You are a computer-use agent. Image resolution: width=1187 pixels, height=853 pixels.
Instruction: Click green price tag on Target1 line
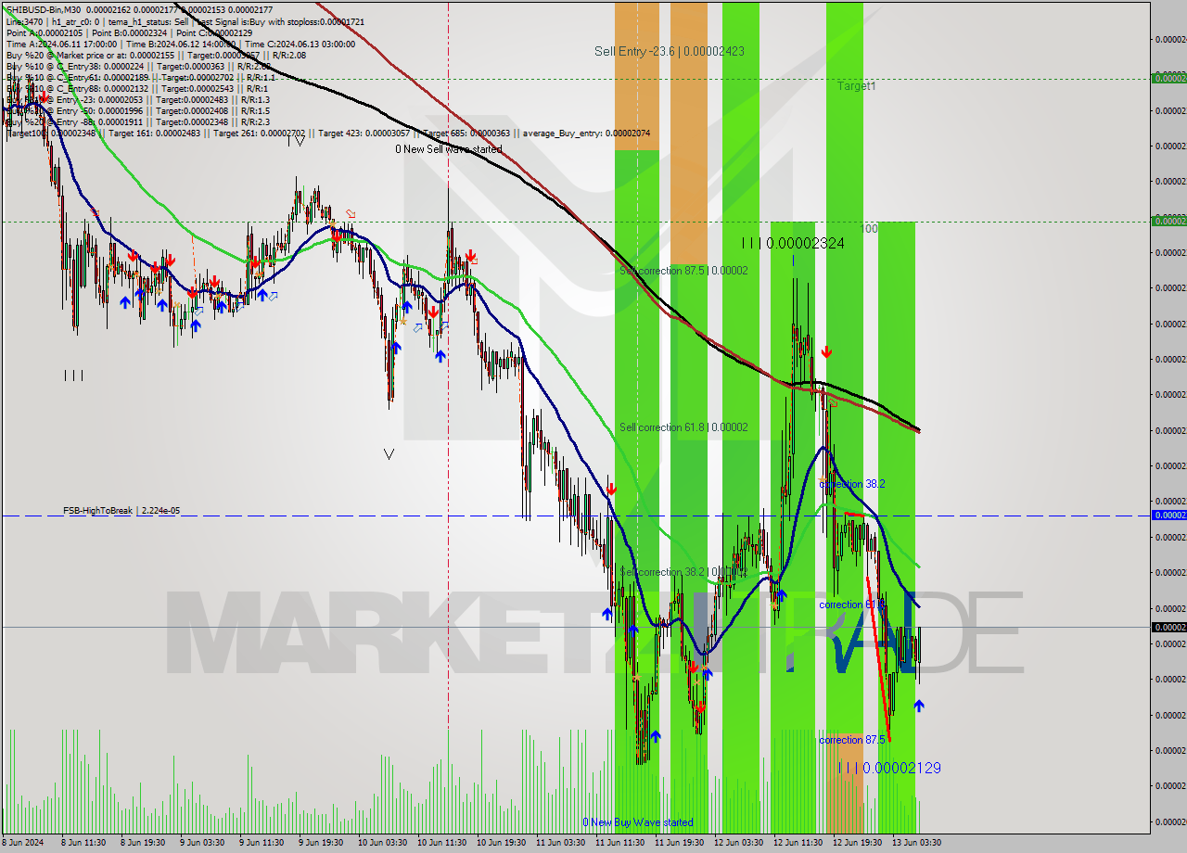[x=1168, y=79]
